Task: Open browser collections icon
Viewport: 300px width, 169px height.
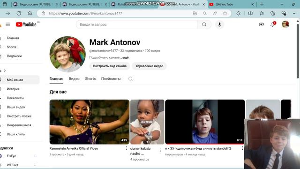Action: coord(273,14)
